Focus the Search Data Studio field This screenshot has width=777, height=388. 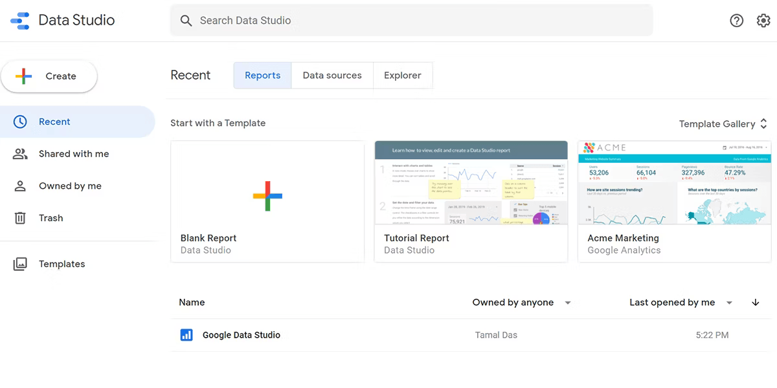click(412, 21)
